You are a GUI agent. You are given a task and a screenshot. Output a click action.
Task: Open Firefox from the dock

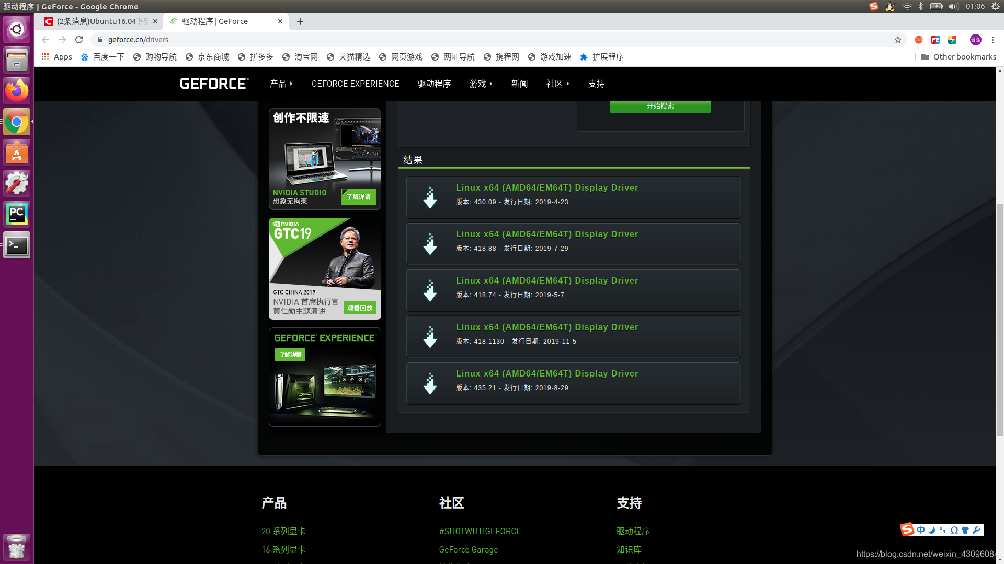click(x=17, y=91)
